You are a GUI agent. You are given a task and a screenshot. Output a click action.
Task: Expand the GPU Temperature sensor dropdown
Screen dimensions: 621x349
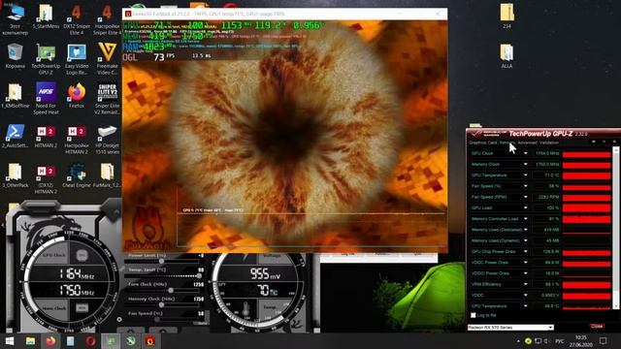[526, 174]
